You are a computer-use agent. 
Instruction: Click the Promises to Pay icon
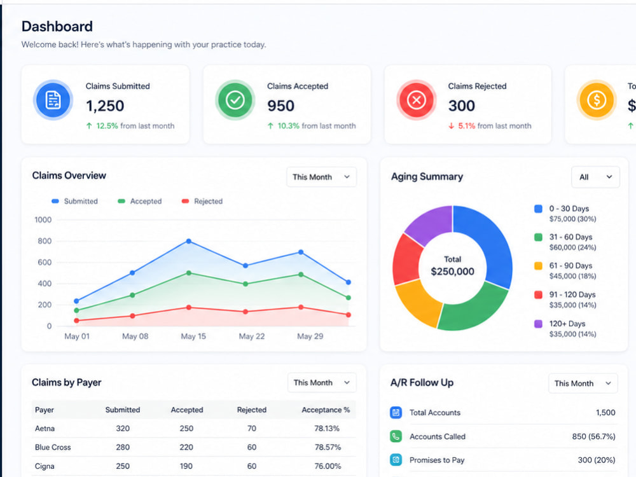(396, 460)
